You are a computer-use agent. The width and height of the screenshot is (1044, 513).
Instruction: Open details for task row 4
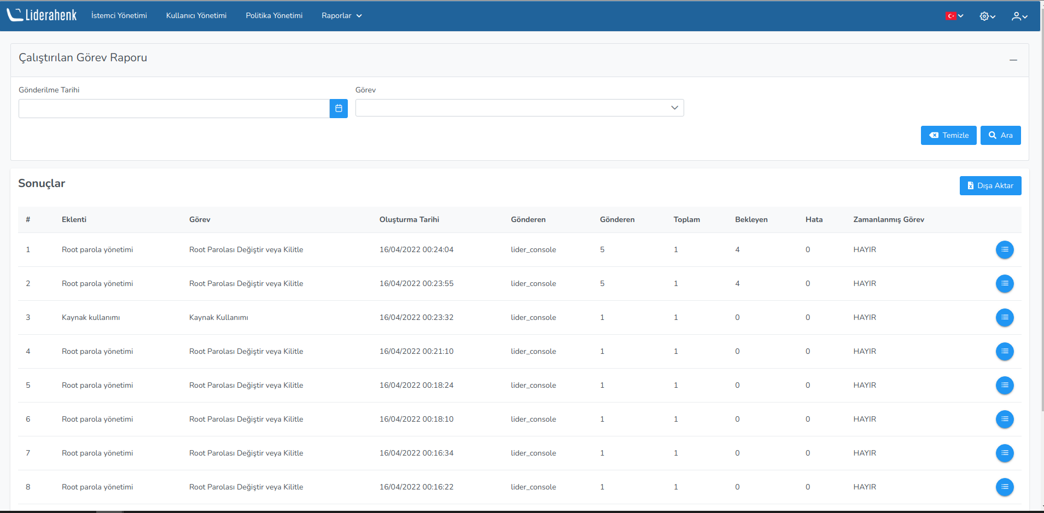(x=1005, y=352)
